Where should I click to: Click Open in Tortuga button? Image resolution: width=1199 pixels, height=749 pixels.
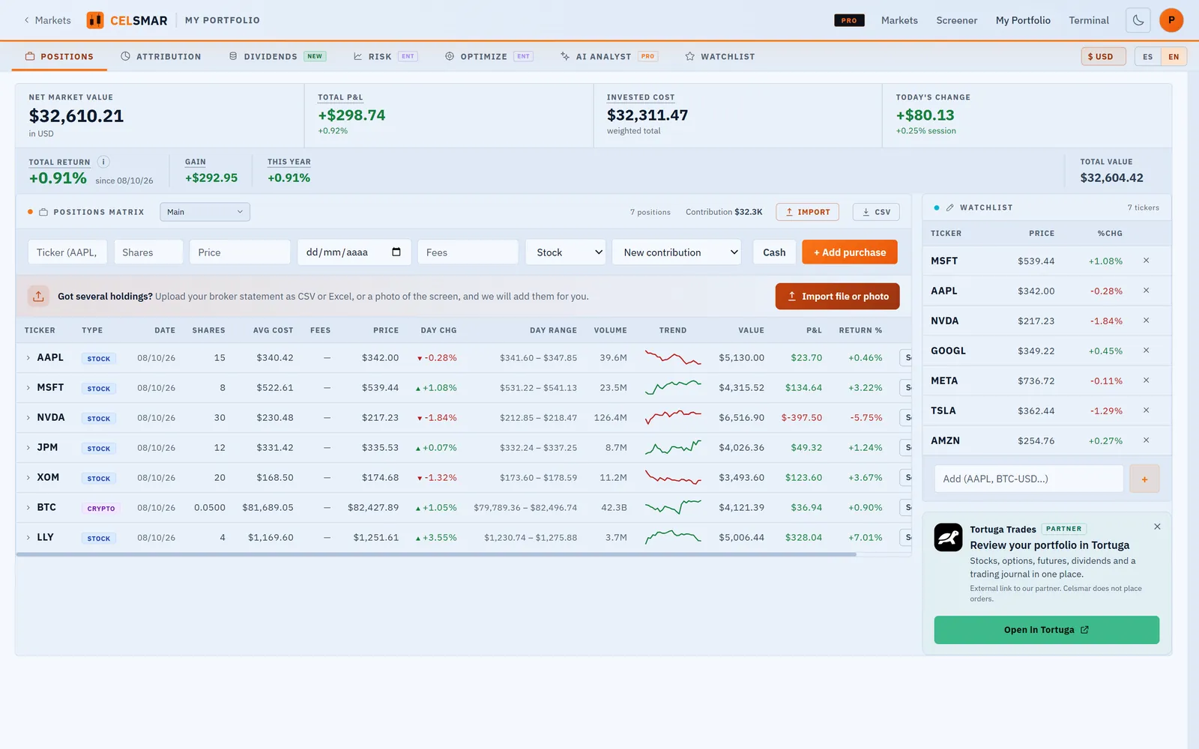click(1046, 630)
